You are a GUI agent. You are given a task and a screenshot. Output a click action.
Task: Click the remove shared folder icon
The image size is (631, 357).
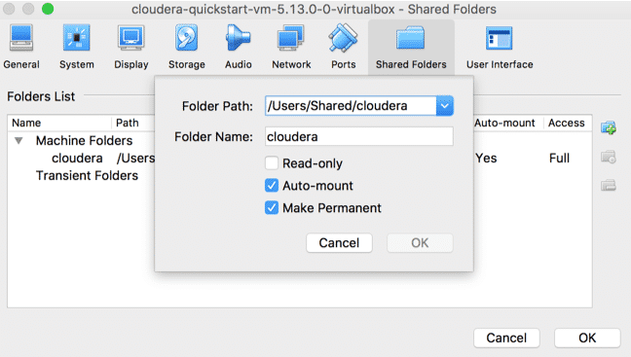609,186
